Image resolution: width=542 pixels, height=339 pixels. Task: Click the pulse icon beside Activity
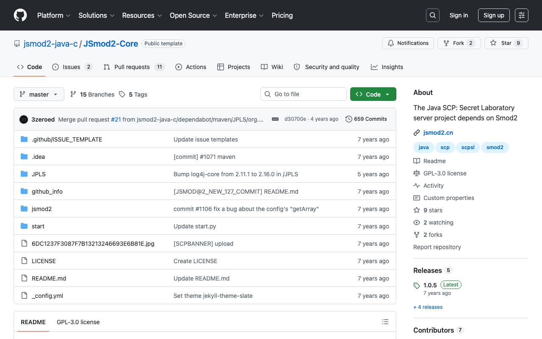[x=417, y=186]
